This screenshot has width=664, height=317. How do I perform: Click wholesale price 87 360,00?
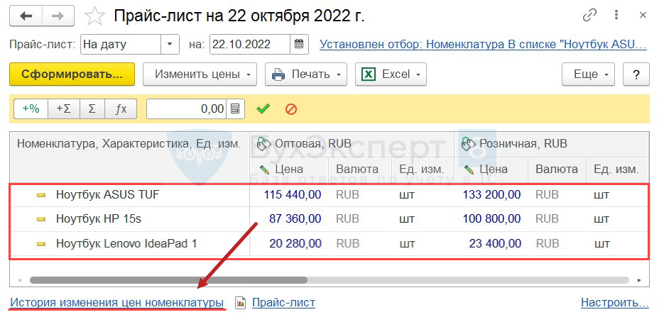pos(295,219)
